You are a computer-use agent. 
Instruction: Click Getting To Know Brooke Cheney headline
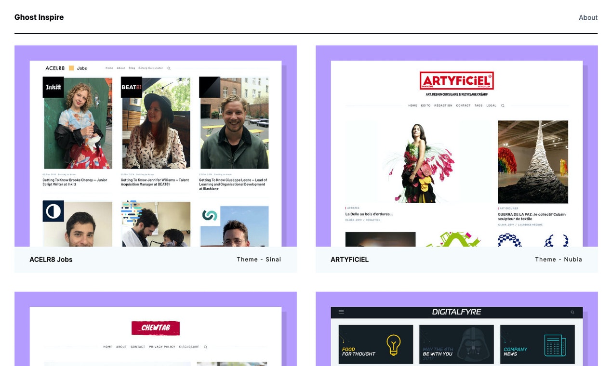(x=75, y=182)
